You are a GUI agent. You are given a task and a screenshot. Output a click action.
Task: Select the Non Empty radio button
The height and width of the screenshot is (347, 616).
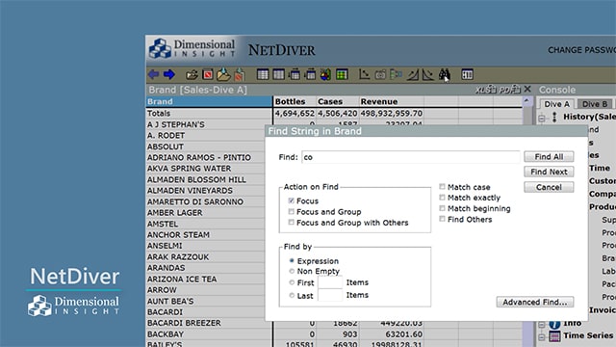point(292,271)
